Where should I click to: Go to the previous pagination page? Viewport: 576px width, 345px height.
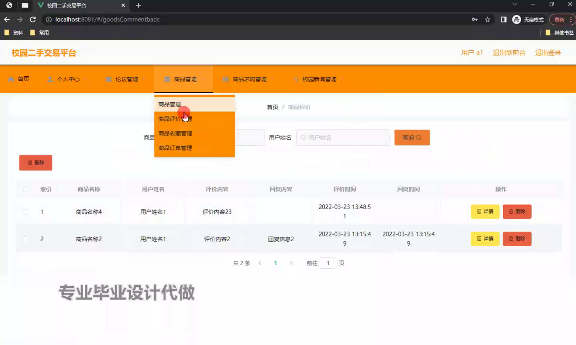tap(260, 263)
